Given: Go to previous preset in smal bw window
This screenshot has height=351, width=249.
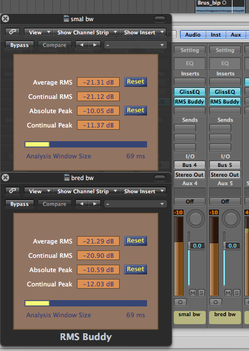Looking at the screenshot, I should coord(82,45).
